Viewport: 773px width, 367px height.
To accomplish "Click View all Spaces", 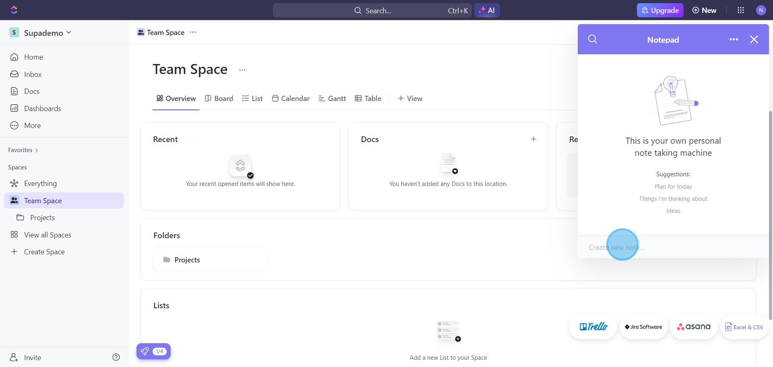I will tap(64, 235).
